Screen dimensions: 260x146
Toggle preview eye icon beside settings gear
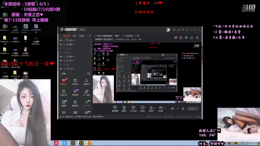[x=178, y=109]
